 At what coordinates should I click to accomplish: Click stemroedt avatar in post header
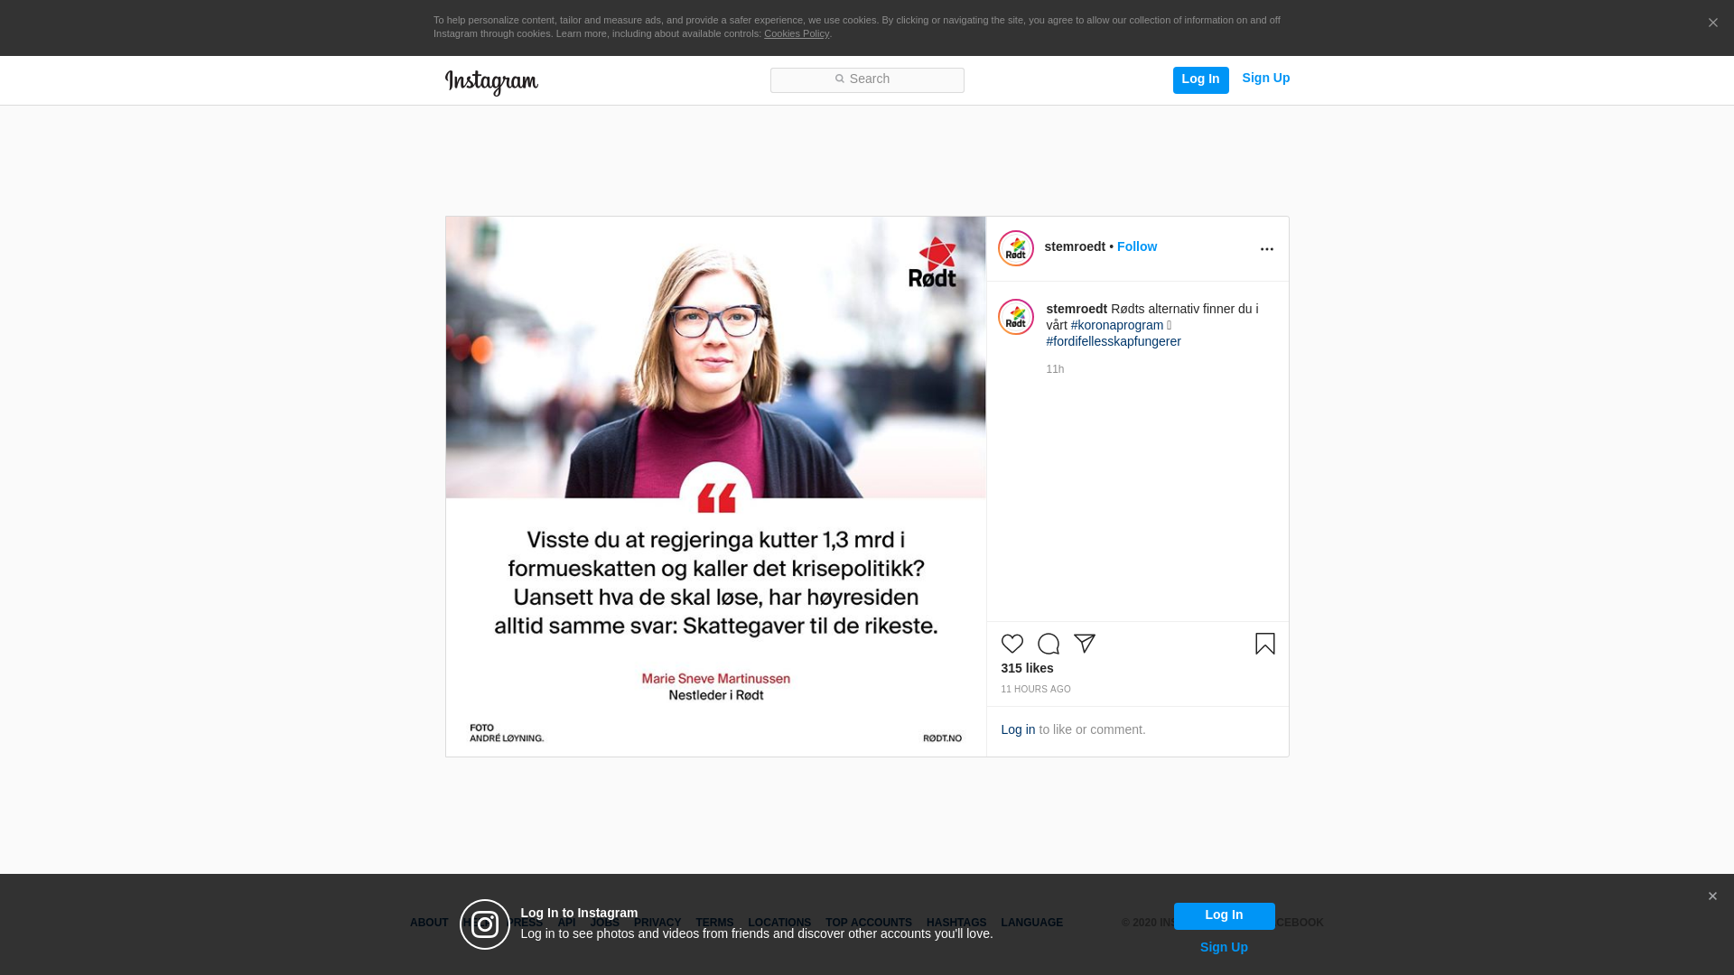pos(1015,248)
